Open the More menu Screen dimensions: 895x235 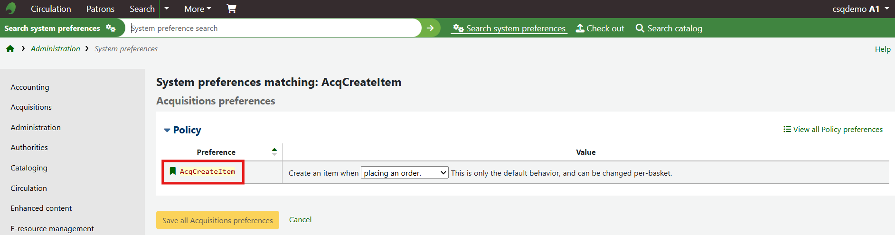pyautogui.click(x=198, y=9)
